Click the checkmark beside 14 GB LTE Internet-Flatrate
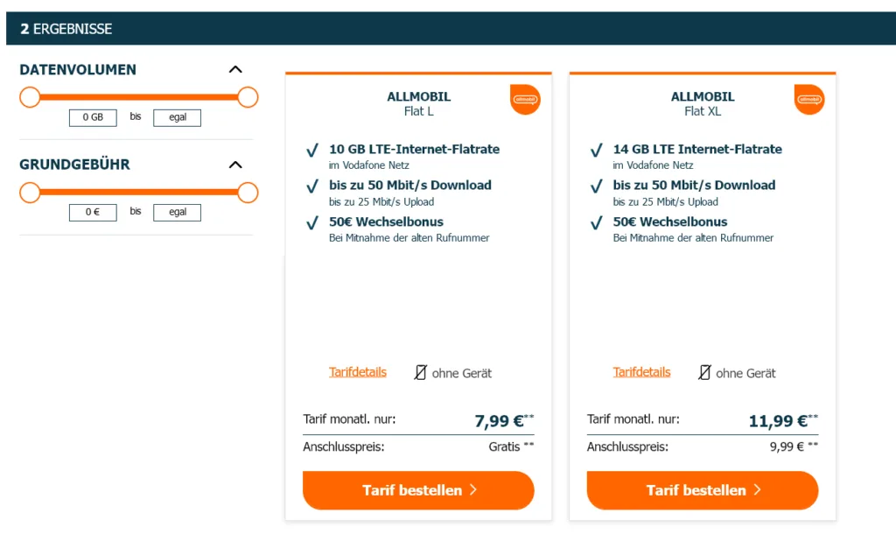 coord(596,151)
